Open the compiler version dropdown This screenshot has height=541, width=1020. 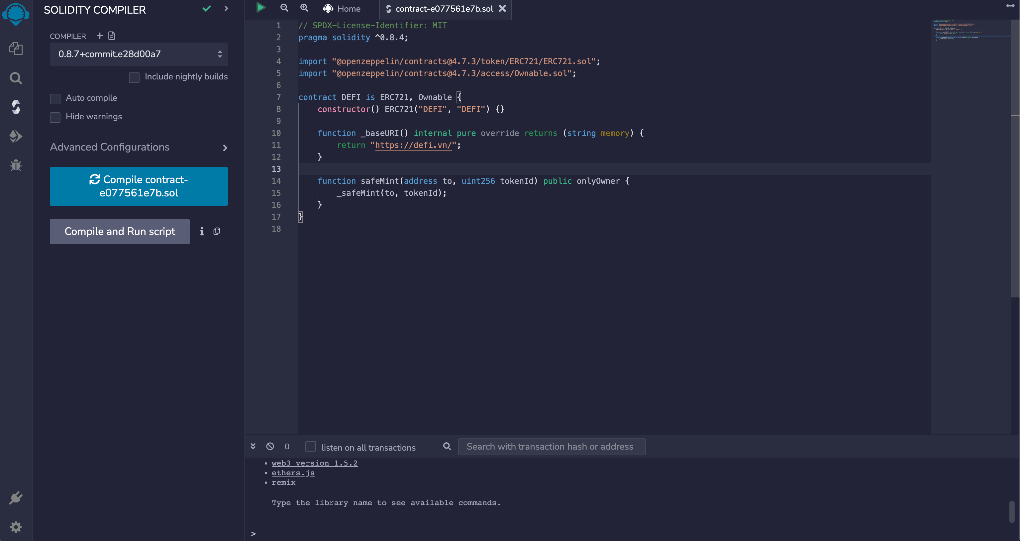click(138, 53)
